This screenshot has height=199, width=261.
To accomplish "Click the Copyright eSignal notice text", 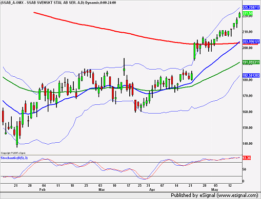I will coord(13,153).
